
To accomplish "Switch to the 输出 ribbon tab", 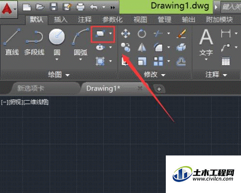I will (188, 20).
